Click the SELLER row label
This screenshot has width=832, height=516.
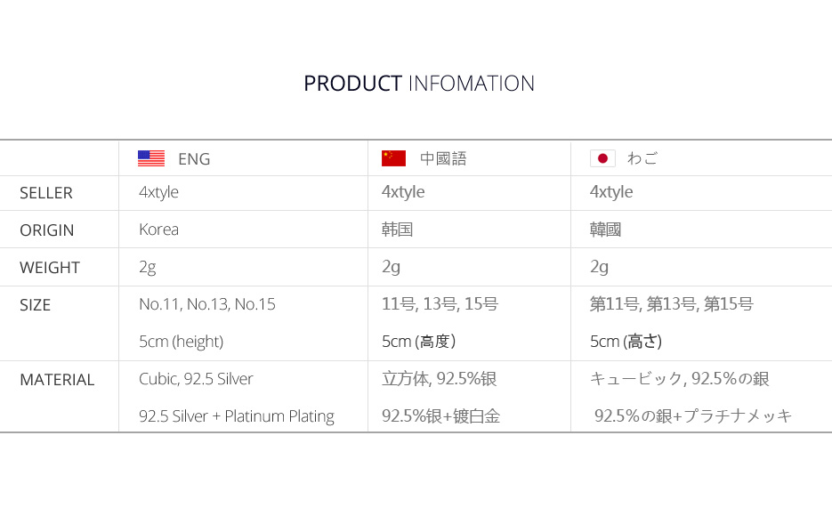pyautogui.click(x=46, y=193)
